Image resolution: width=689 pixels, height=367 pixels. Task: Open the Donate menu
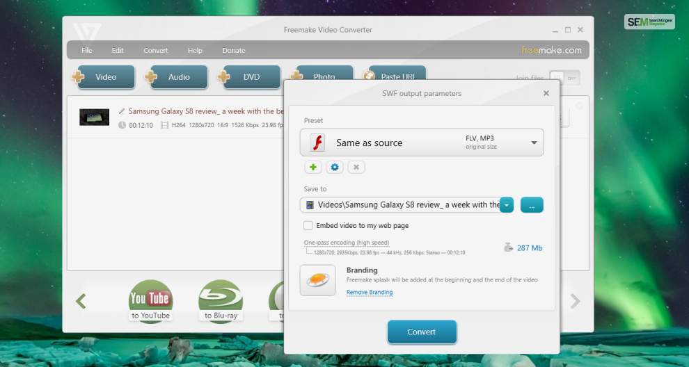coord(234,51)
